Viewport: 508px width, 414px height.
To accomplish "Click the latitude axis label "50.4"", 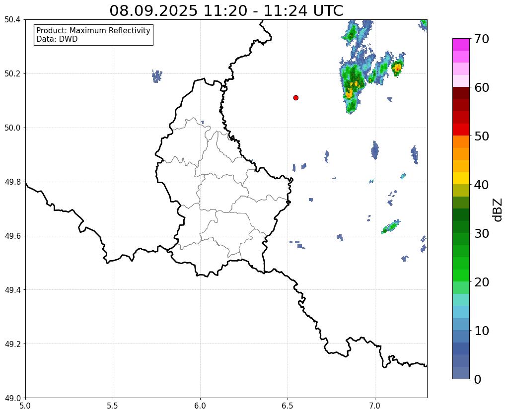I will coord(12,20).
